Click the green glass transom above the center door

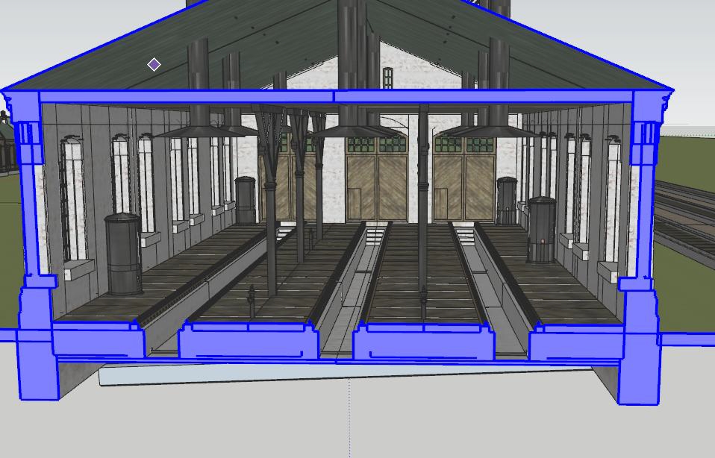coord(377,144)
